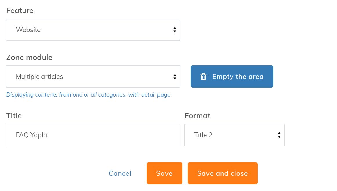The height and width of the screenshot is (191, 337).
Task: Click the Feature field label
Action: click(x=20, y=11)
